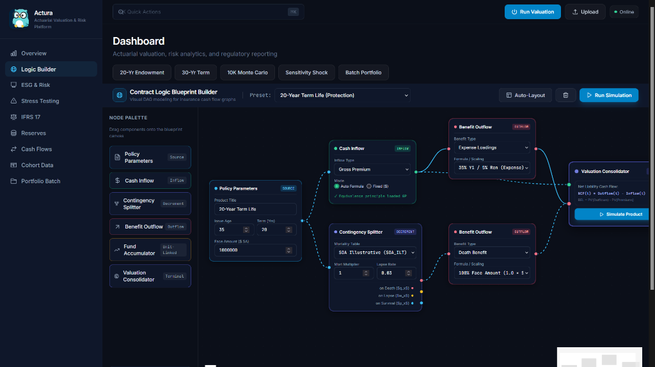Screen dimensions: 655x367
Task: Click the ESG & Risk monitor icon
Action: click(x=14, y=85)
